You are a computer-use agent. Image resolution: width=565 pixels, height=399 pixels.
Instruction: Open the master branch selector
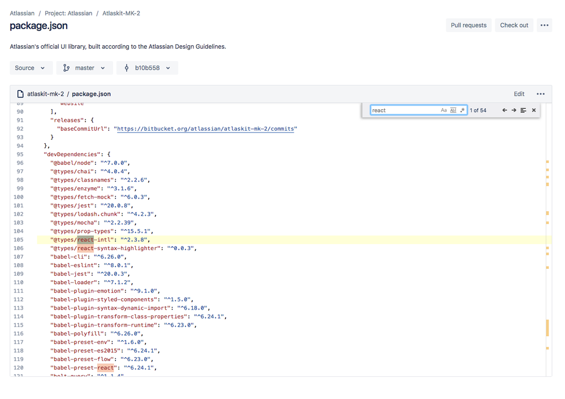(84, 68)
